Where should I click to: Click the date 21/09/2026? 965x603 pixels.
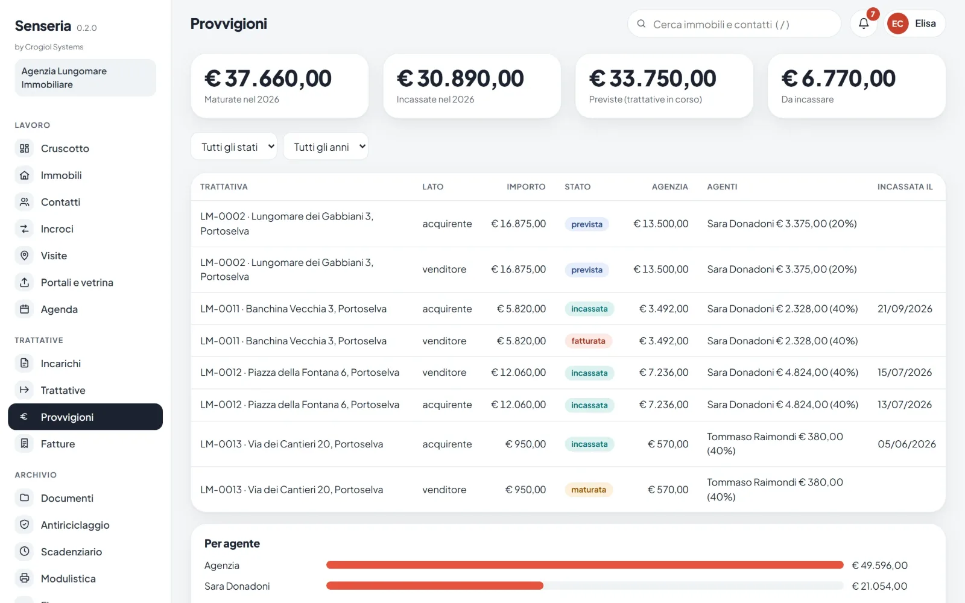[x=905, y=309]
